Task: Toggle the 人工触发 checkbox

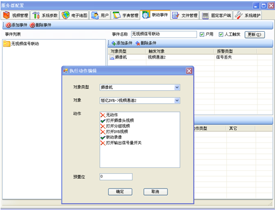Action: point(221,35)
